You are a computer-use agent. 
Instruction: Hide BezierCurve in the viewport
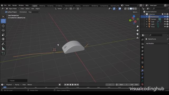165,17
